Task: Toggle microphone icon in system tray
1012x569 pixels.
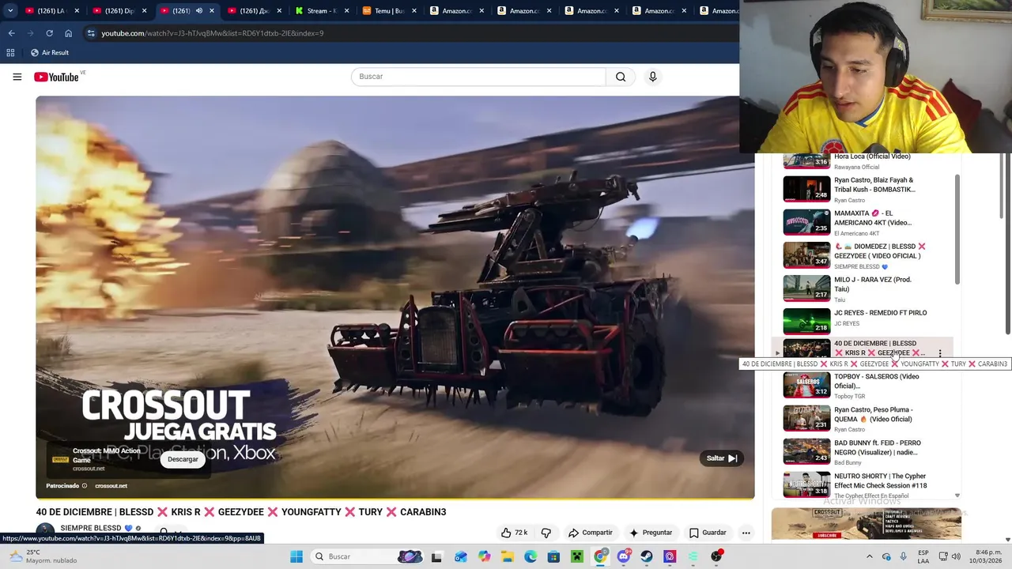Action: coord(903,556)
